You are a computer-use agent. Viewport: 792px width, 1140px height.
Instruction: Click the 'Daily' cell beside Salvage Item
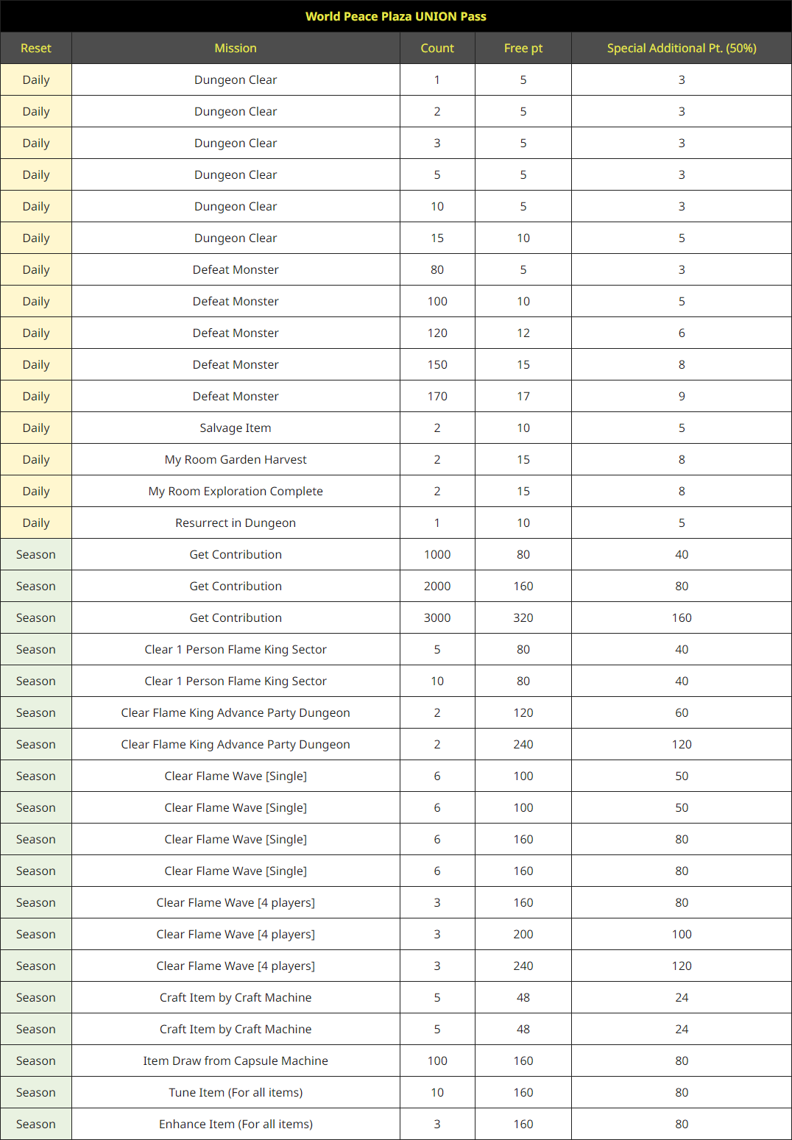pos(36,428)
